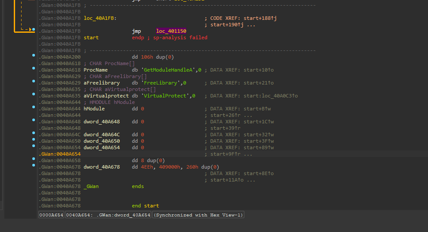
Task: Click the dot beside dword_40A648
Action: click(x=34, y=120)
